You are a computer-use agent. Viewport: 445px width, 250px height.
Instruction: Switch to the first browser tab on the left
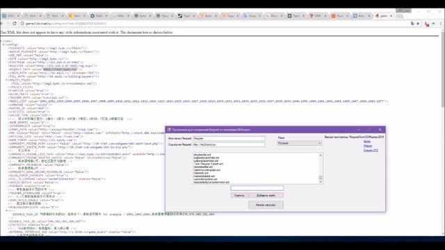(x=11, y=16)
